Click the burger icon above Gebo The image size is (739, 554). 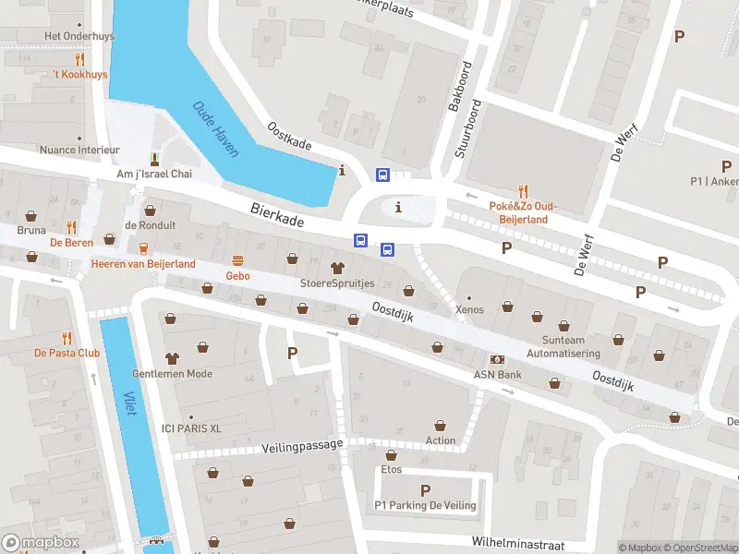(x=238, y=260)
